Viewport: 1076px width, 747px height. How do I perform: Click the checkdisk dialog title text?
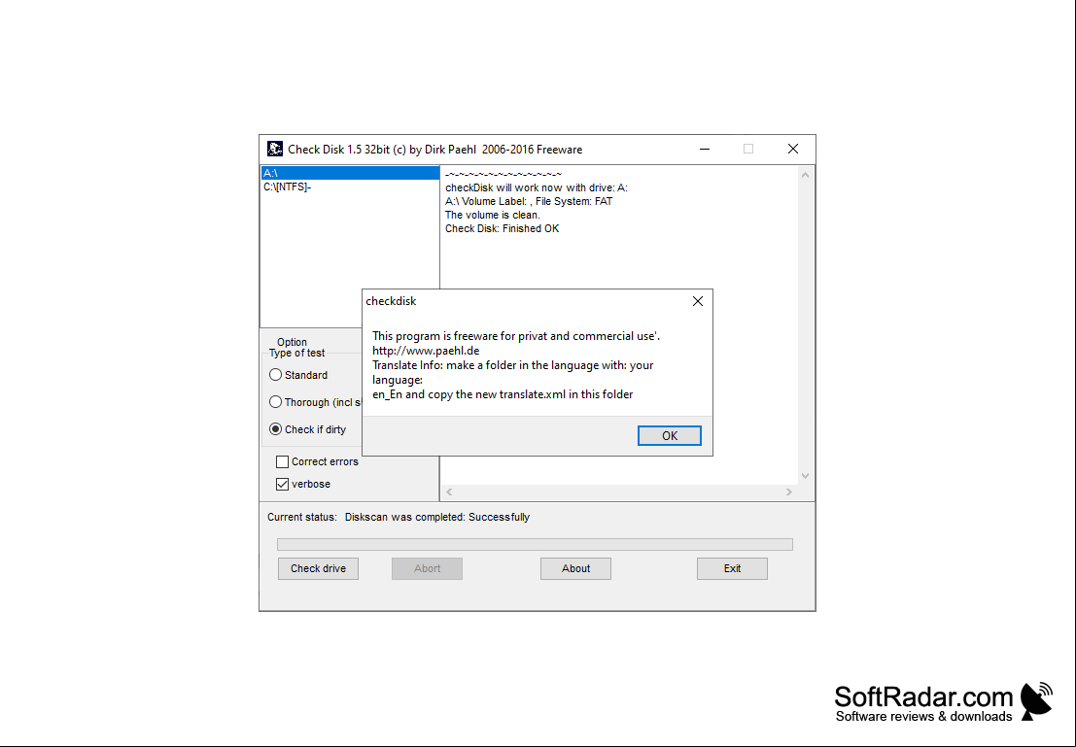[391, 301]
